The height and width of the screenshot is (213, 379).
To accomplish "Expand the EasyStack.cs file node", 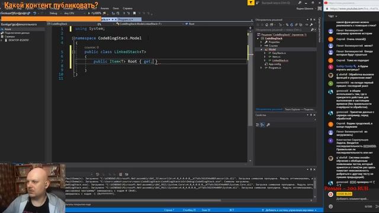I will 265,53.
